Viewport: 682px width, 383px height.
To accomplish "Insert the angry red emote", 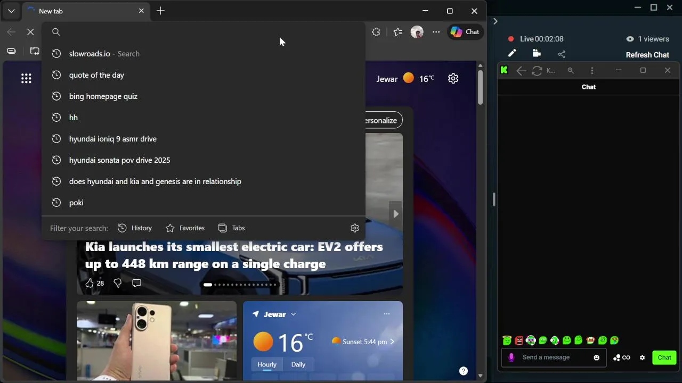I will 519,340.
